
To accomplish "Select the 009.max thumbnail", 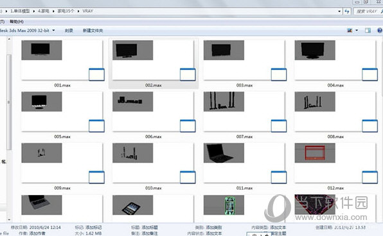I will click(42, 153).
